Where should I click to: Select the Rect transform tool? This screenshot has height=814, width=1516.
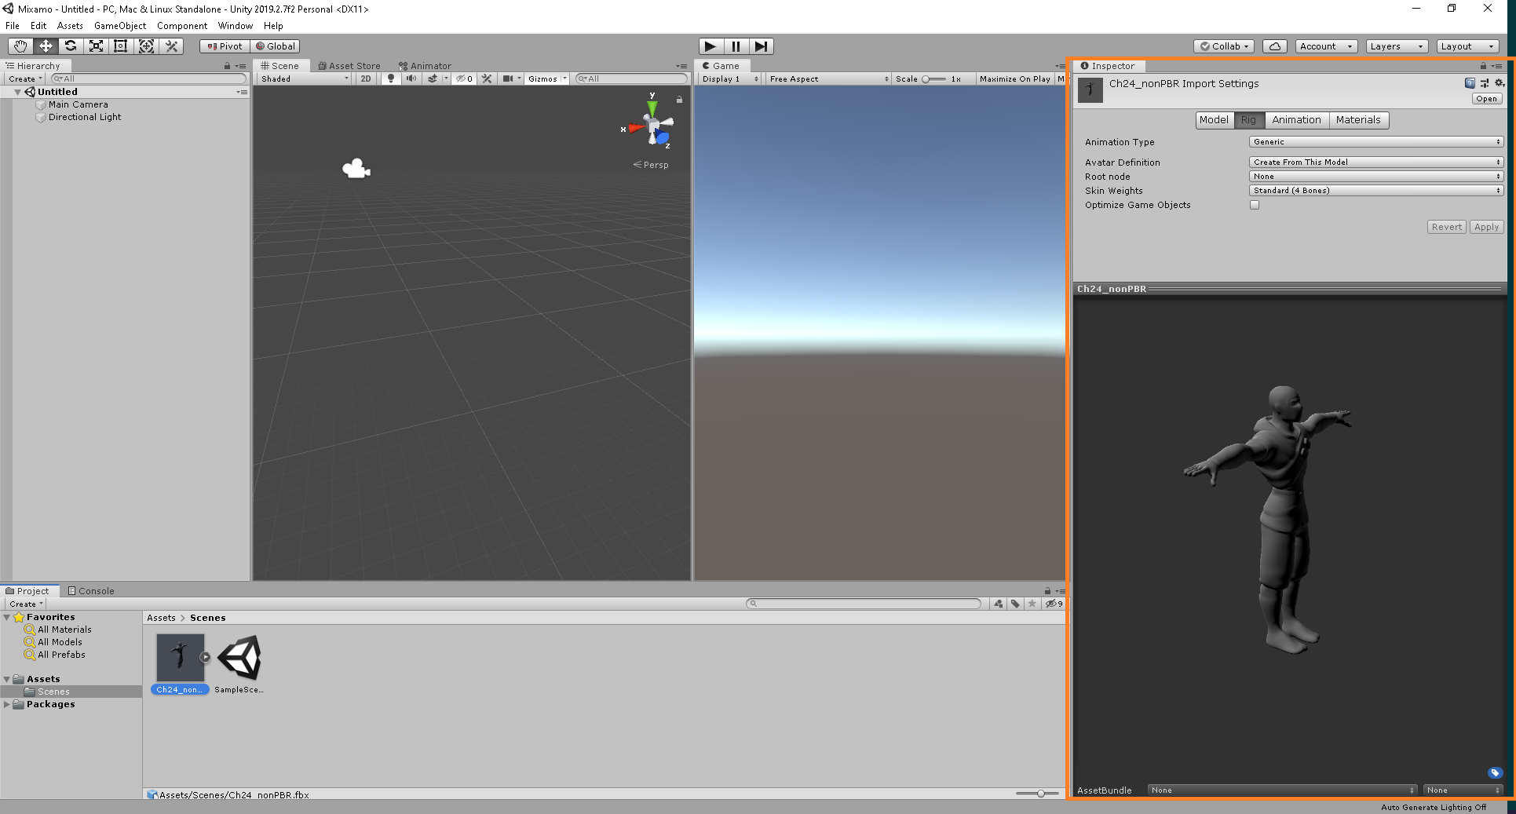[121, 46]
